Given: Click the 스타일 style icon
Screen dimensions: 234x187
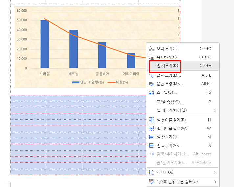Looking at the screenshot, I should tap(151, 92).
